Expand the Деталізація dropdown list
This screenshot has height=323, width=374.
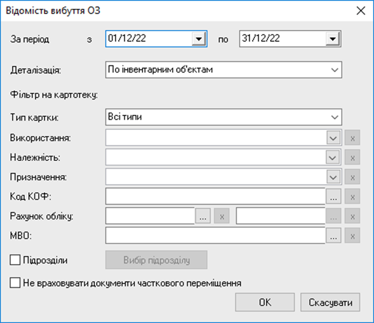pos(335,70)
